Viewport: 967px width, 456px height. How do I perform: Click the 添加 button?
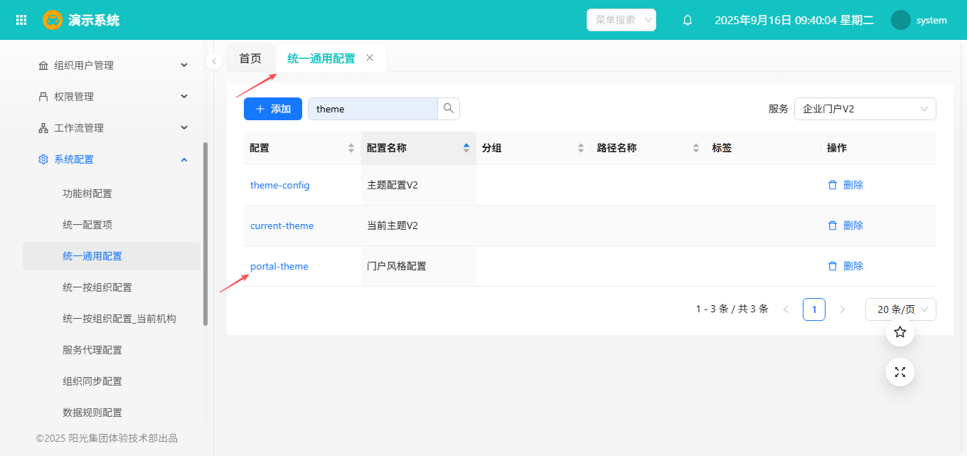tap(273, 109)
